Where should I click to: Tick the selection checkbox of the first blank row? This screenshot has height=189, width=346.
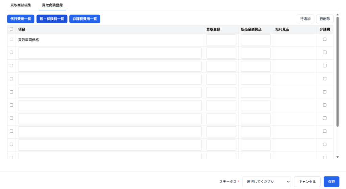(11, 53)
